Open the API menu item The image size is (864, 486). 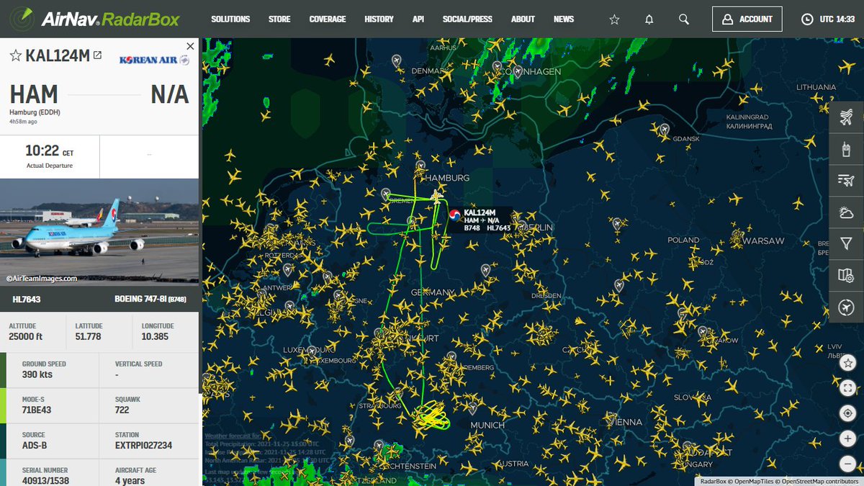click(x=418, y=19)
